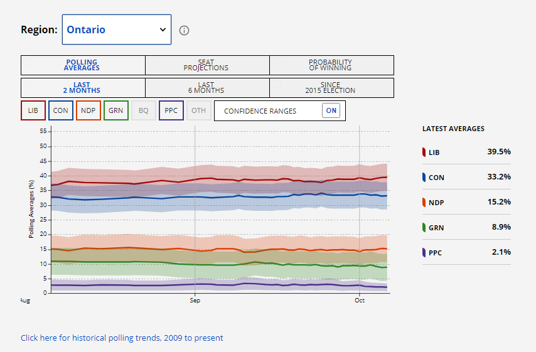Click the Sep marker on the chart axis
Viewport: 536px width, 352px height.
tap(195, 301)
